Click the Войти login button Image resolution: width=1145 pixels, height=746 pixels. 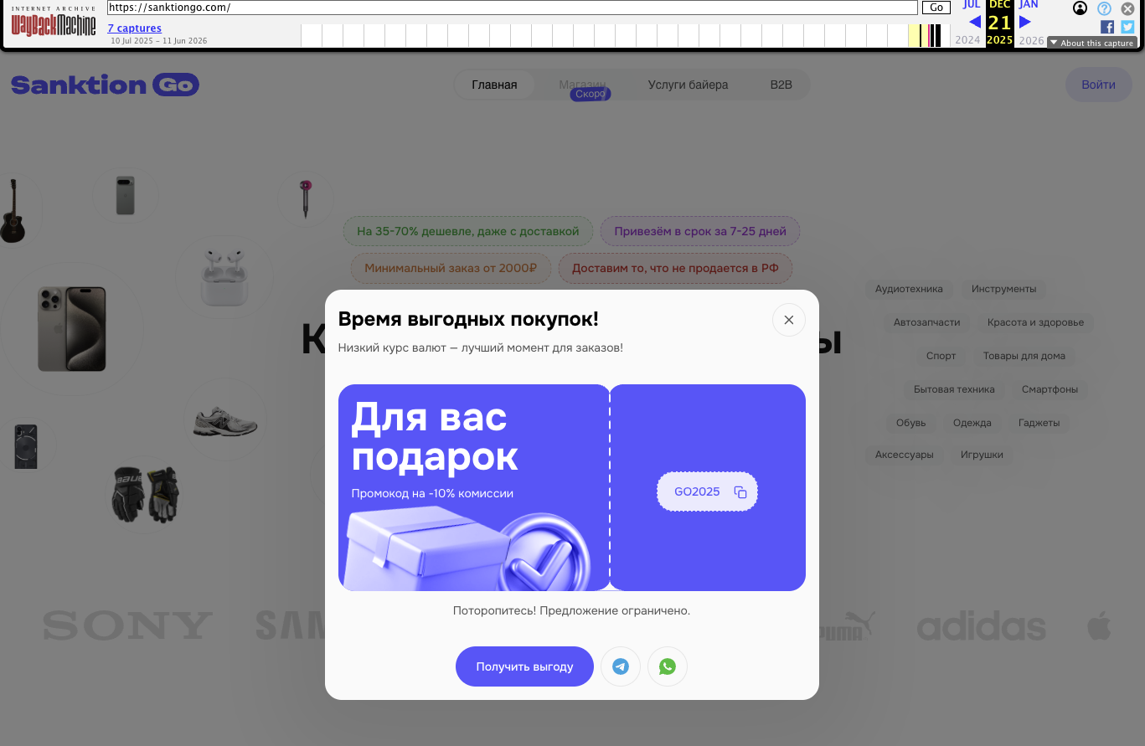[x=1098, y=85]
